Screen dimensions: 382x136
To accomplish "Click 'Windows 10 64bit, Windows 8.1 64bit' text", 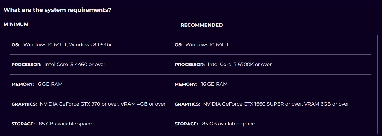I will pos(68,45).
